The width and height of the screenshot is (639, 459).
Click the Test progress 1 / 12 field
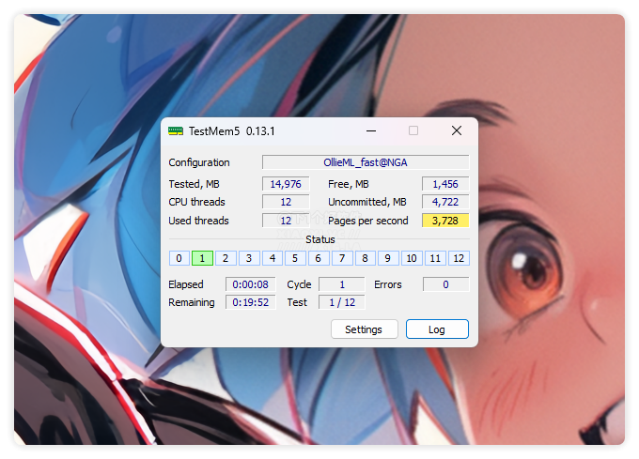342,302
